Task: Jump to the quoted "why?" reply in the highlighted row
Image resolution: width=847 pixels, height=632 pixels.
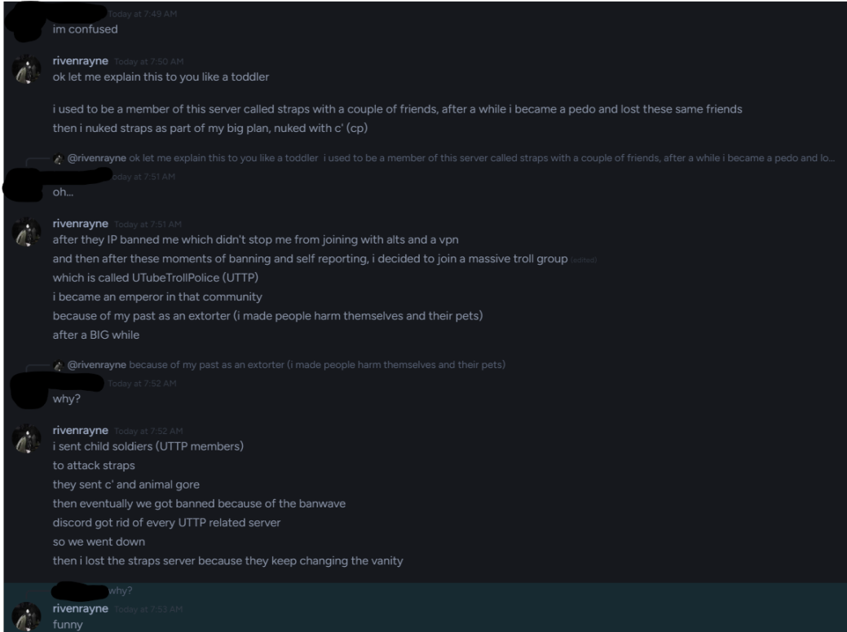Action: [x=121, y=590]
